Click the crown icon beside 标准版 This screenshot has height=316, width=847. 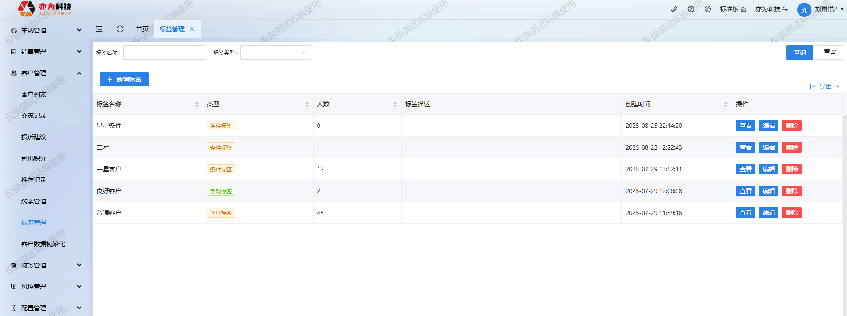[743, 9]
